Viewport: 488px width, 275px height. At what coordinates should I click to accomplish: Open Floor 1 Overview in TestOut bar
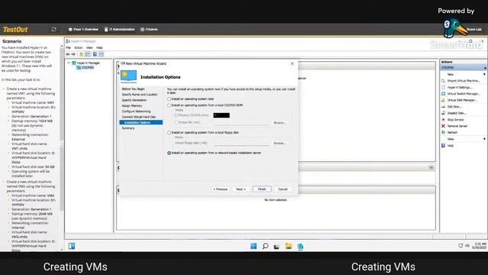83,29
